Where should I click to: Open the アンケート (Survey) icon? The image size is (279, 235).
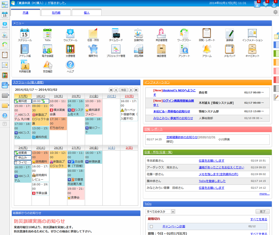pos(184,49)
